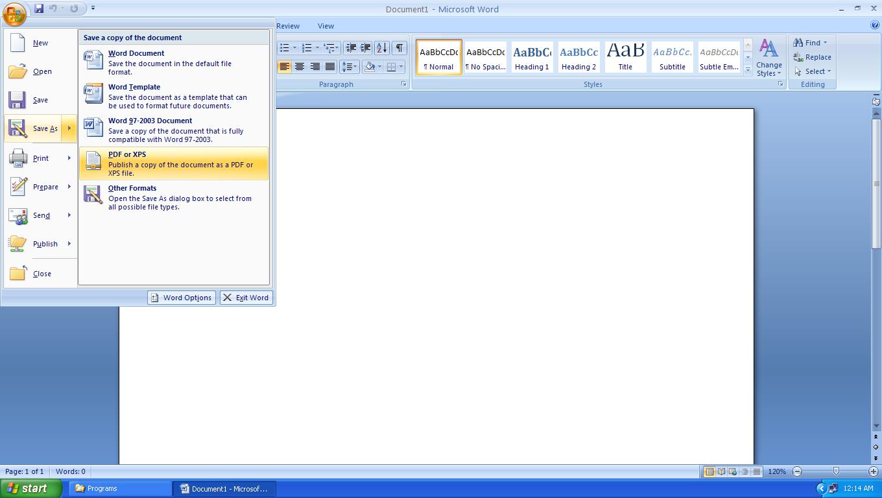The width and height of the screenshot is (882, 498).
Task: Switch to the Review ribbon tab
Action: point(288,26)
